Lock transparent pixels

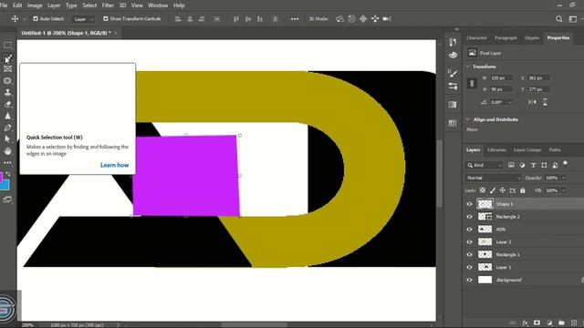coord(483,190)
